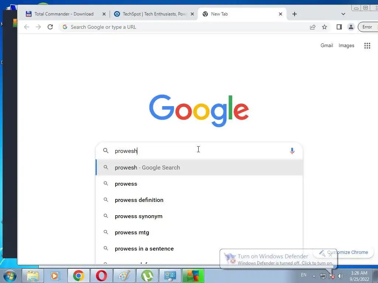The height and width of the screenshot is (283, 378).
Task: Open the Google apps grid
Action: point(367,45)
